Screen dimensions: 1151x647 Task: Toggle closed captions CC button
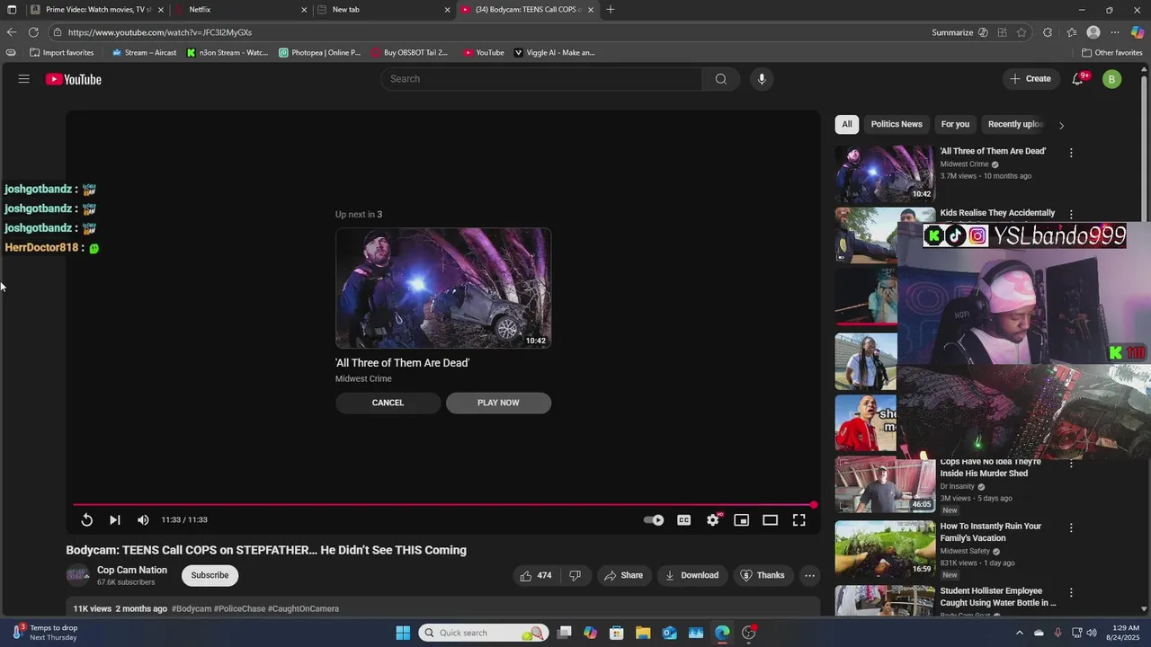click(684, 519)
